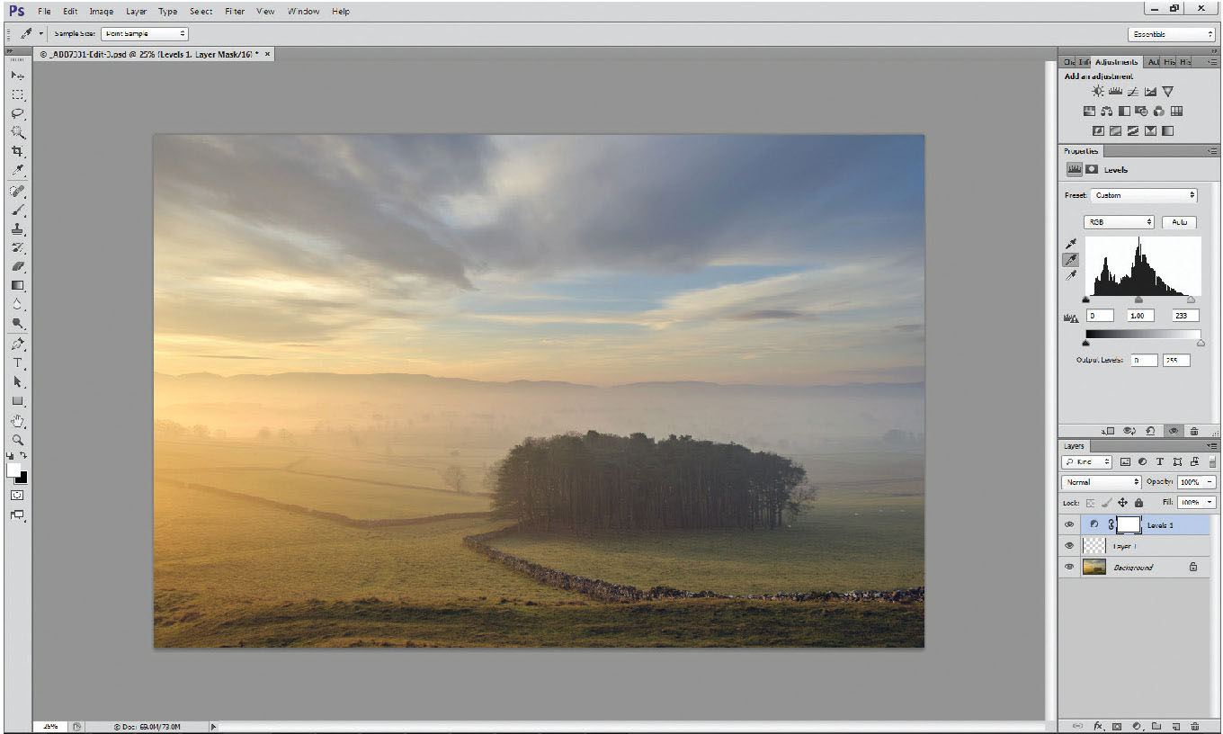This screenshot has height=734, width=1223.
Task: Select the Brush tool
Action: 17,210
